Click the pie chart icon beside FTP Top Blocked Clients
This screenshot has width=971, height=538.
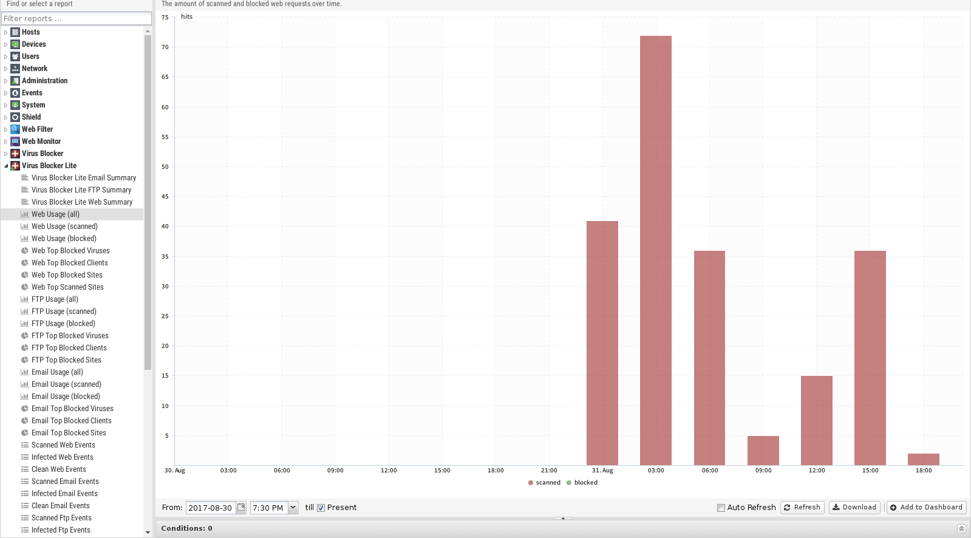point(25,348)
